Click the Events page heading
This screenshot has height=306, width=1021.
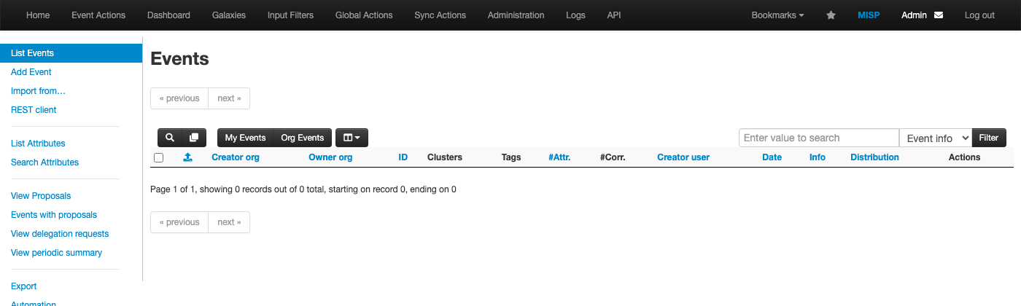click(x=180, y=59)
